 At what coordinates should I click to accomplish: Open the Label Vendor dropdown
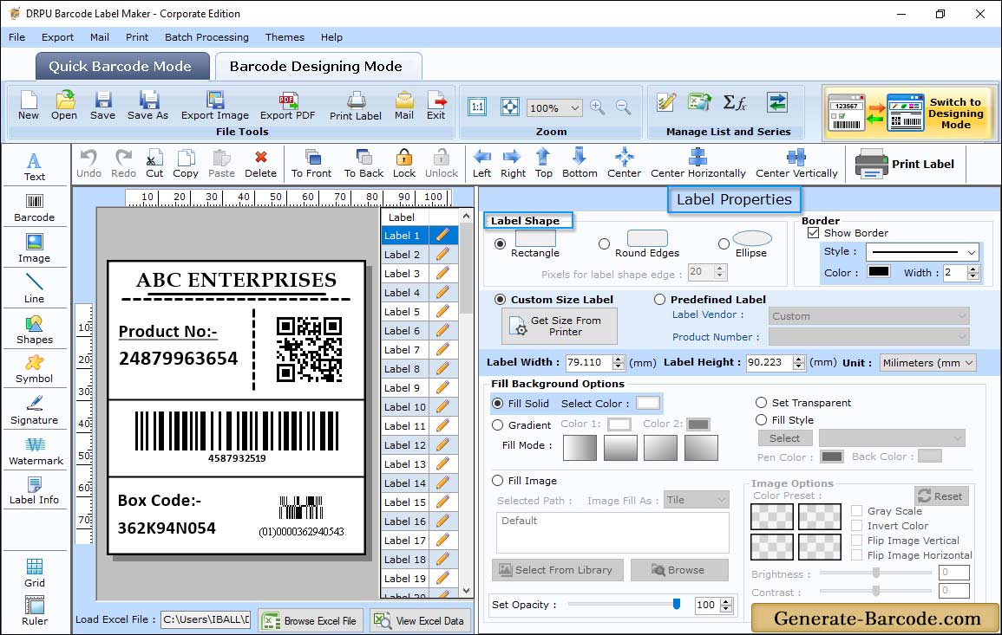tap(868, 316)
